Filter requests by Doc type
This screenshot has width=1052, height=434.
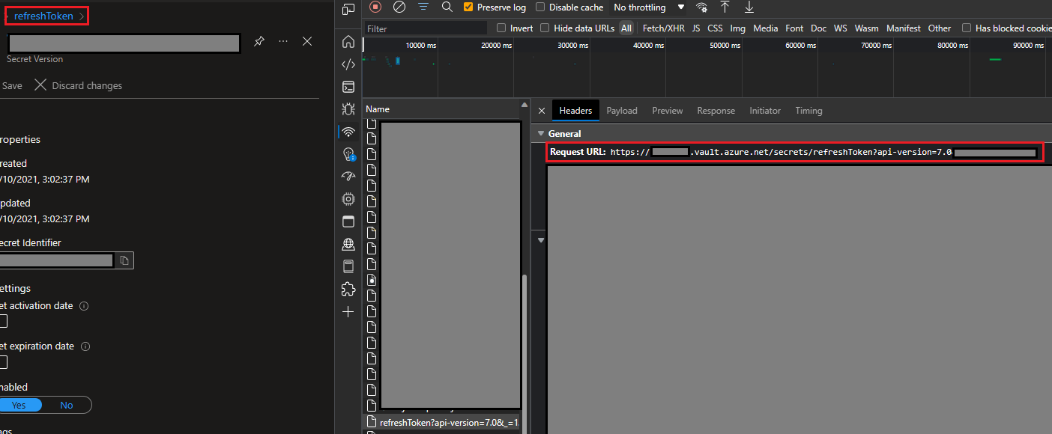tap(819, 28)
